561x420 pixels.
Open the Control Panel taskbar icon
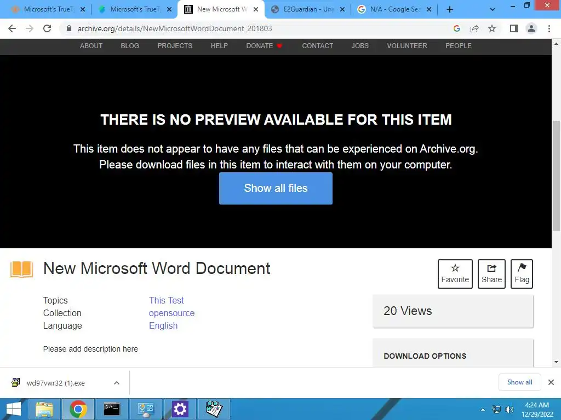[x=146, y=409]
